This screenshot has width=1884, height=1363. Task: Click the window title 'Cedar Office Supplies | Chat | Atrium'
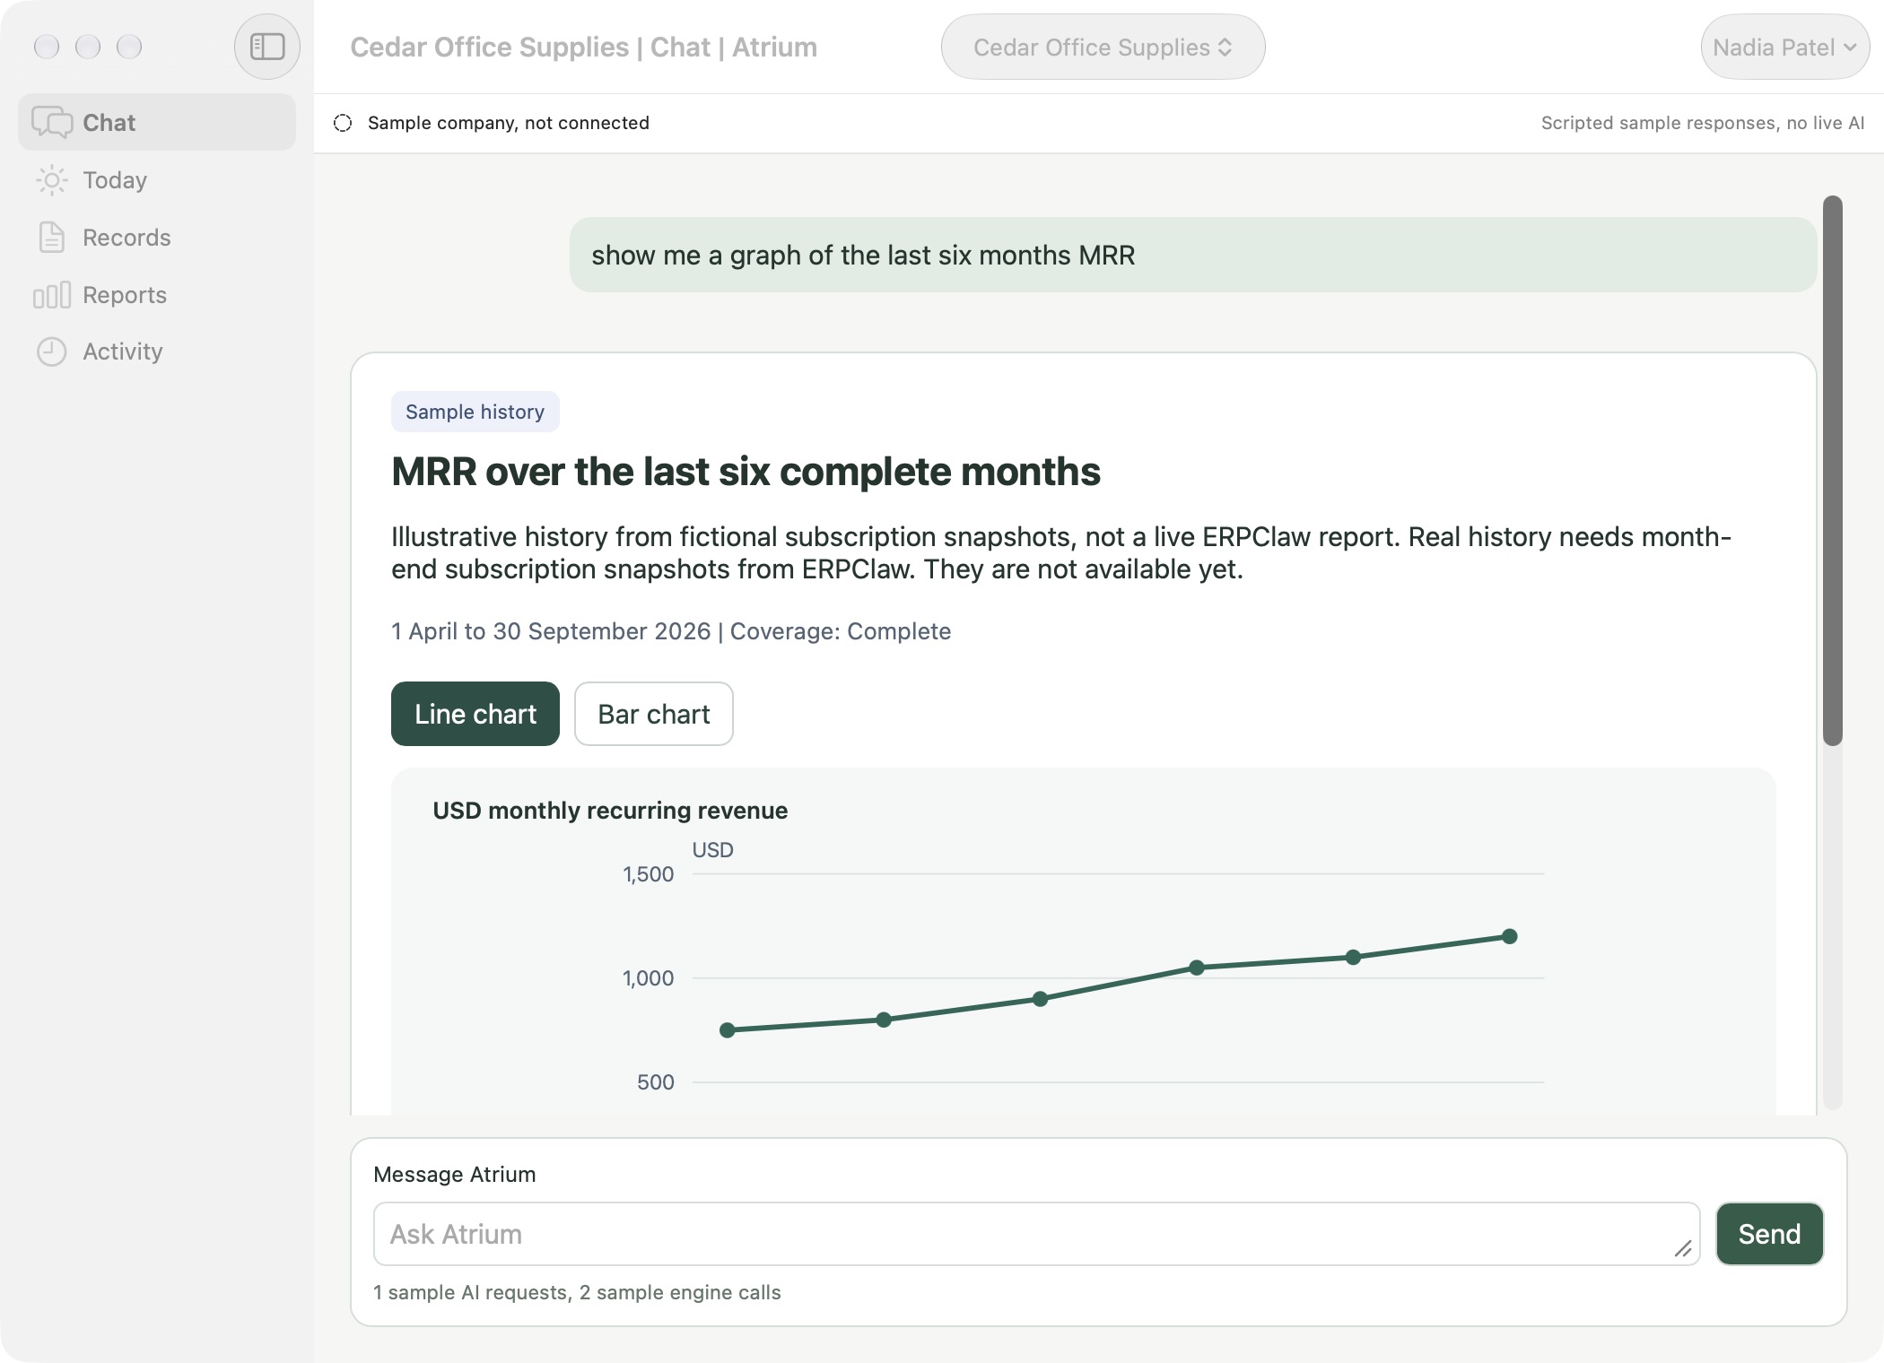point(584,47)
